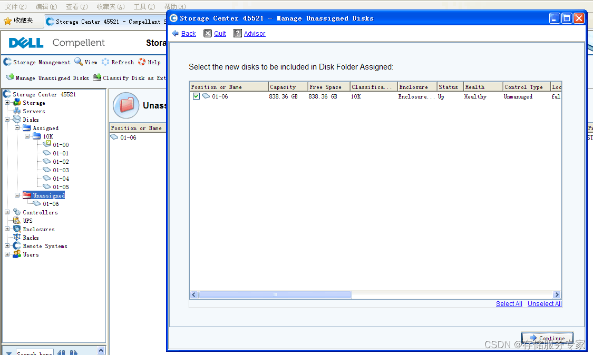
Task: Open Storage Management menu icon
Action: coord(7,62)
